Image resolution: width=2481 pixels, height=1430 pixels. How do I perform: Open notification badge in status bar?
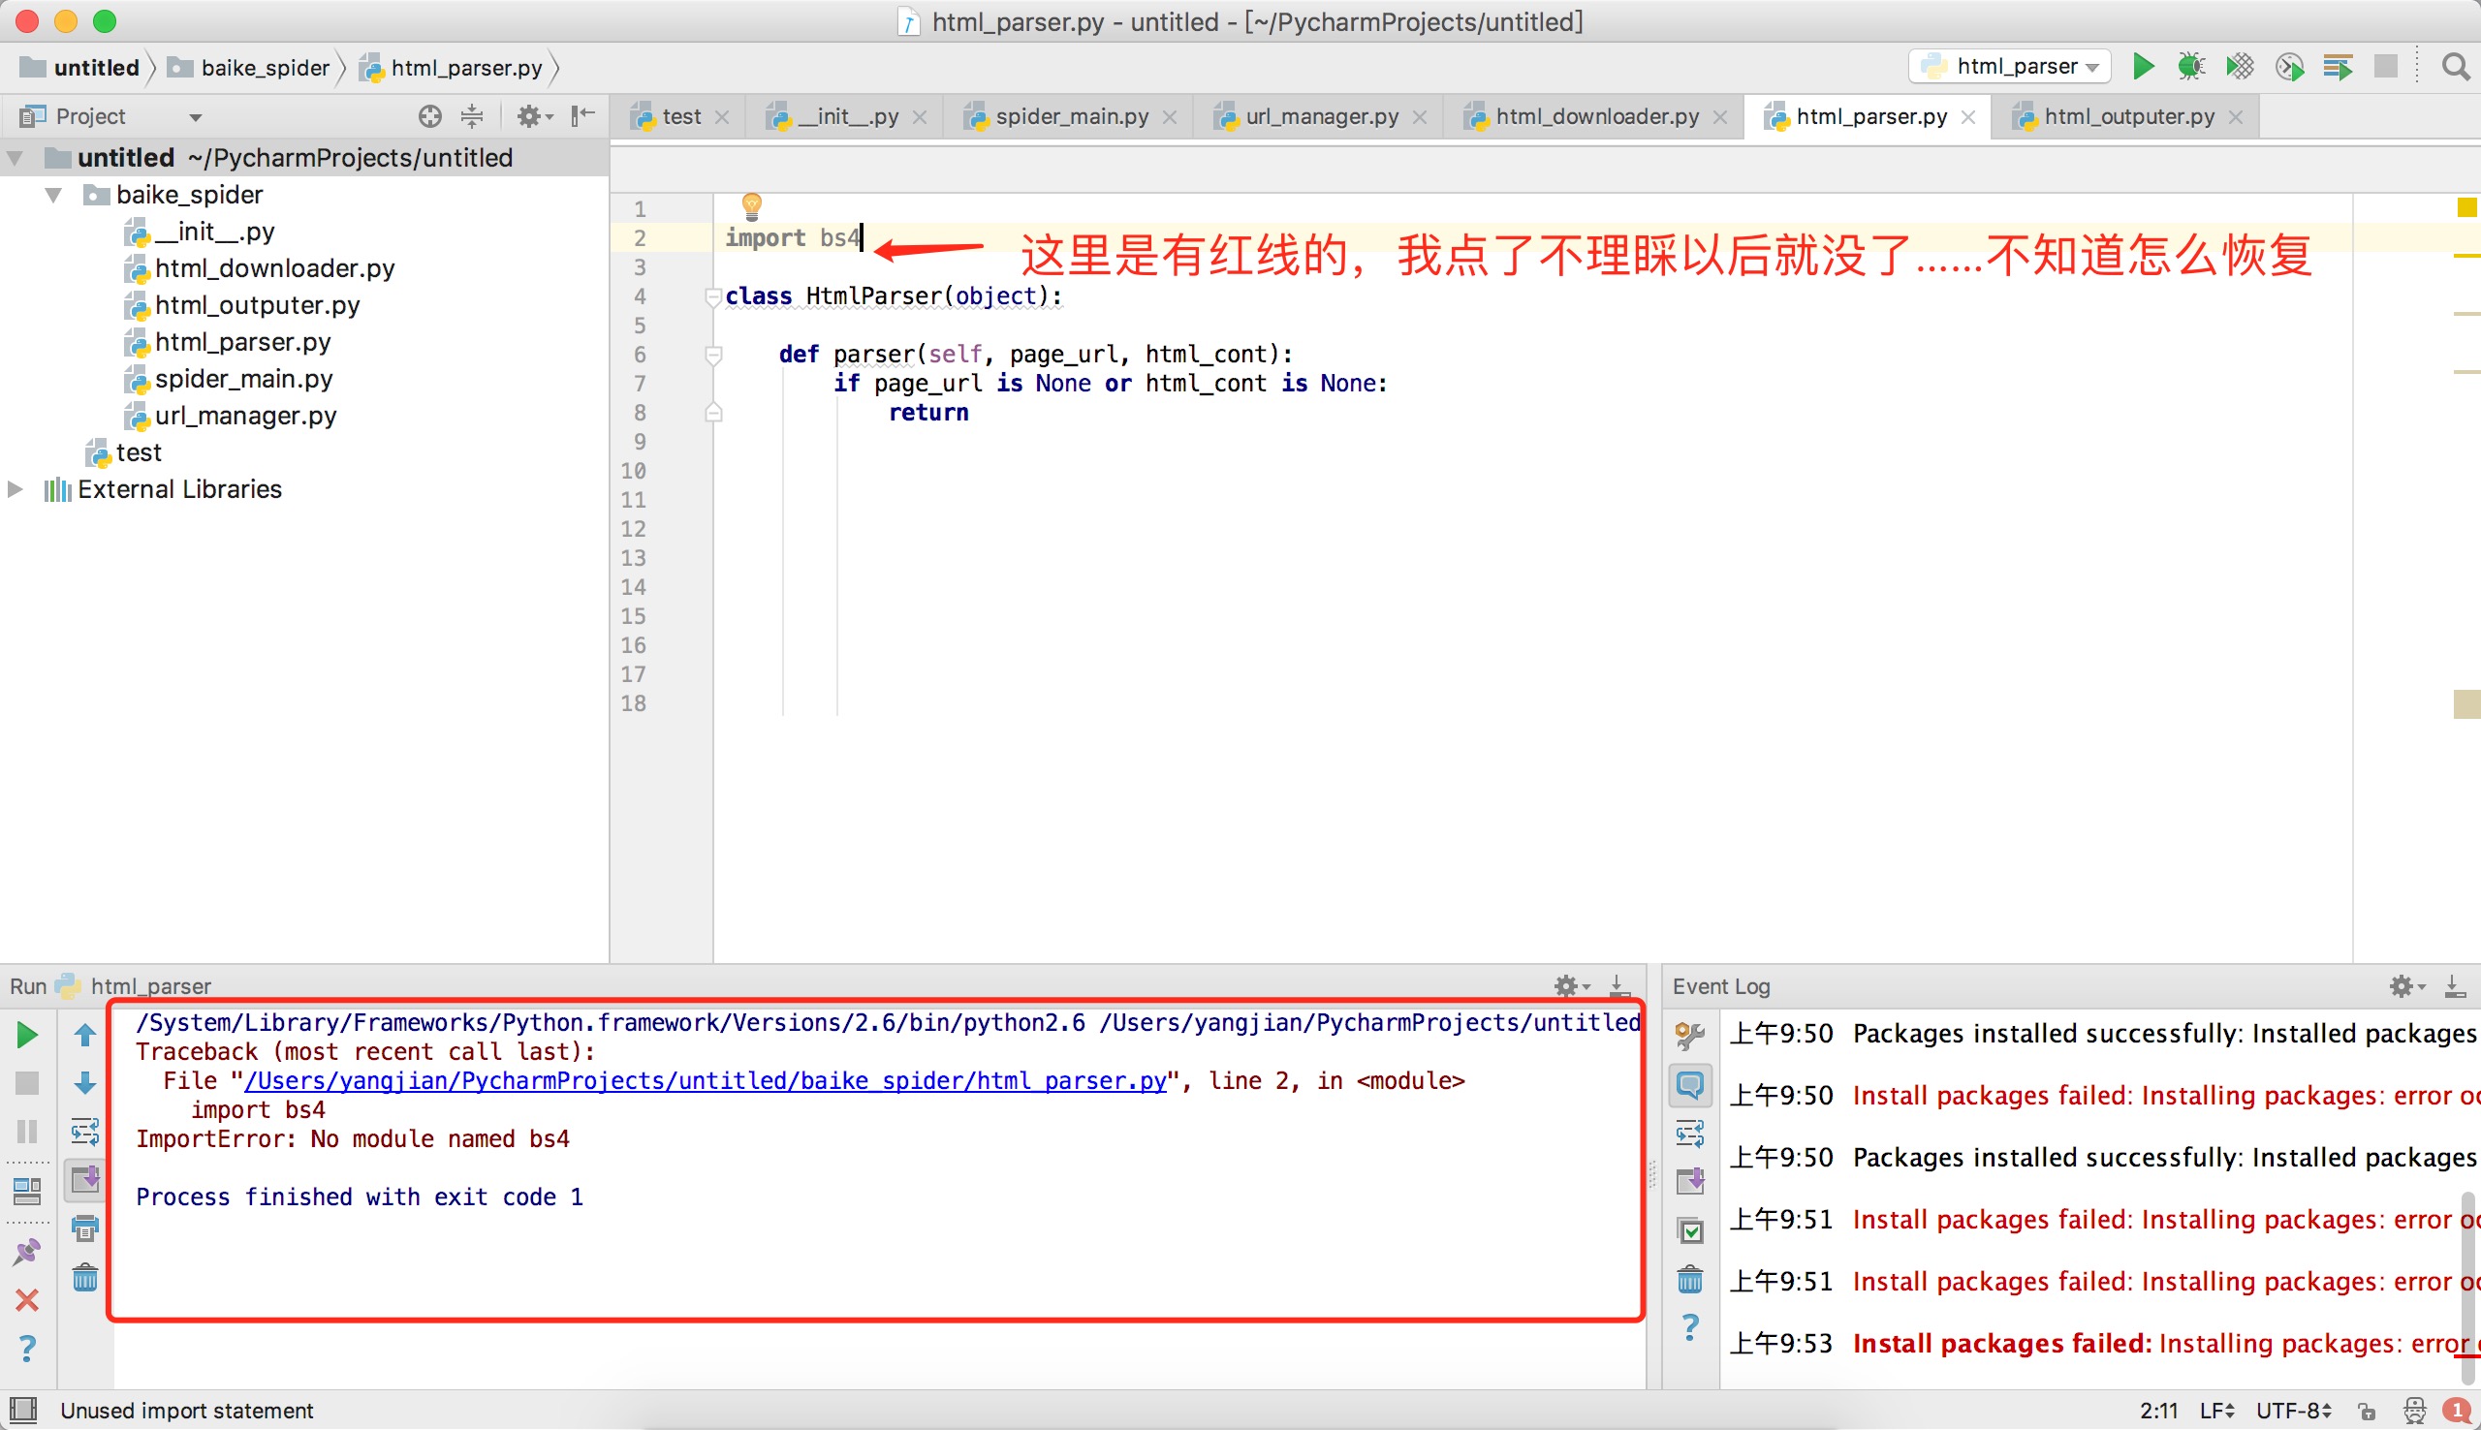tap(2458, 1412)
